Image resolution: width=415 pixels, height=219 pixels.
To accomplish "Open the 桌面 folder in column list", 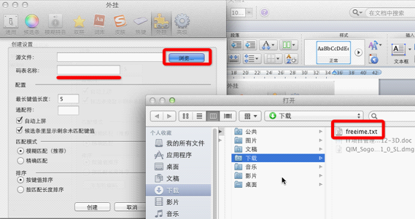I will [278, 185].
